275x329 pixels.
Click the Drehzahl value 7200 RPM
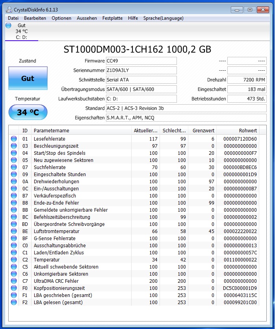click(247, 80)
